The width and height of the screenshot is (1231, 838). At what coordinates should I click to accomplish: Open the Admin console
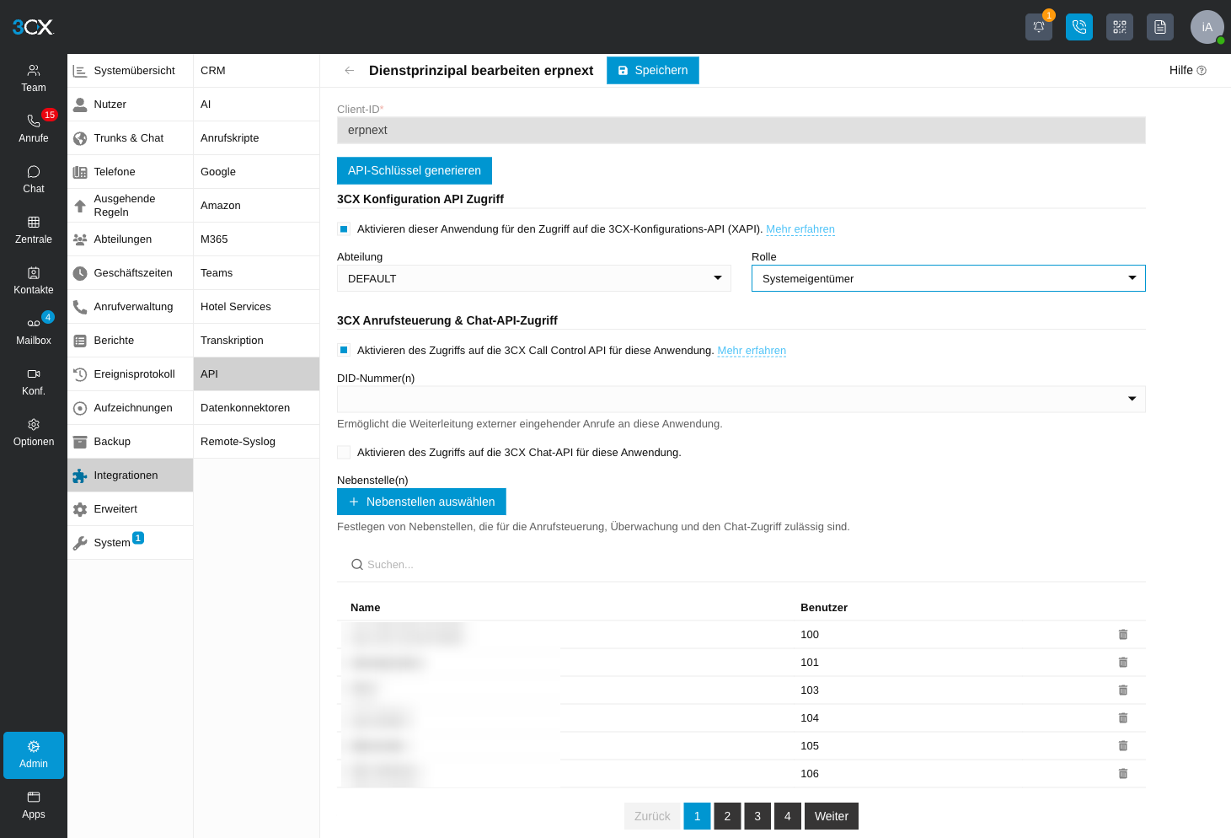pos(34,755)
